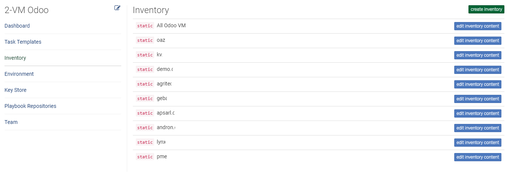Edit inventory content for apsarl entry
The width and height of the screenshot is (510, 187).
478,113
